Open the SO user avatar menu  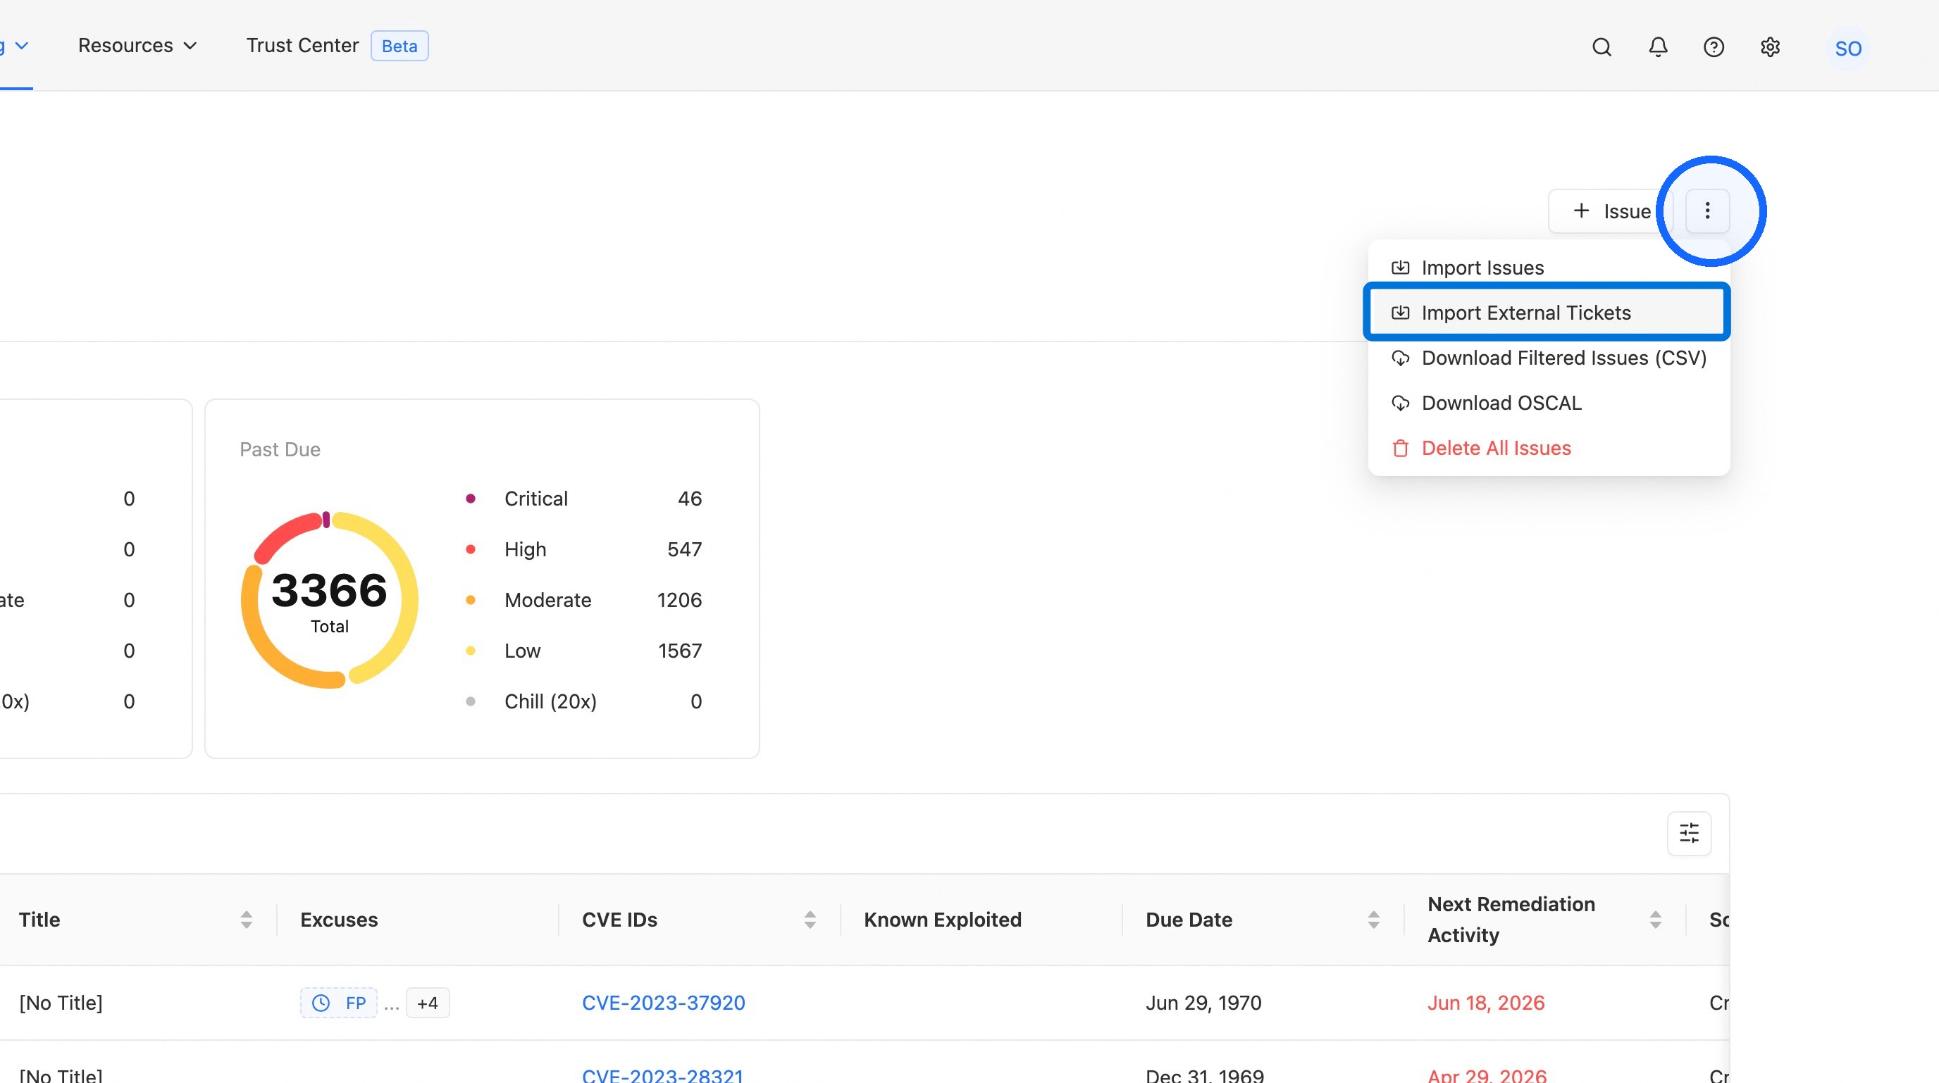pyautogui.click(x=1848, y=49)
